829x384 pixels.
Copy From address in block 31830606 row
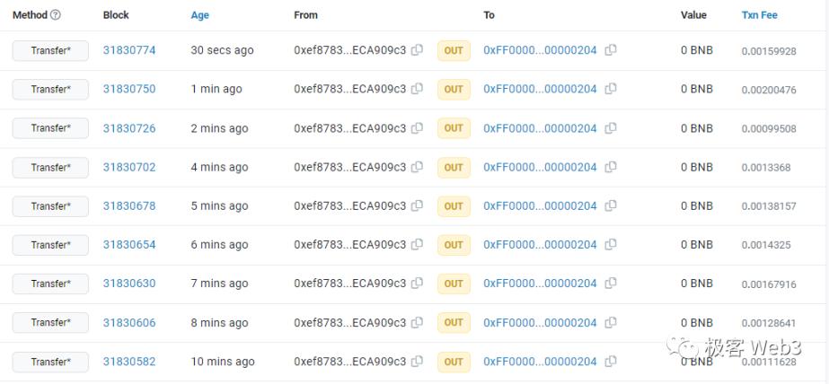tap(417, 322)
